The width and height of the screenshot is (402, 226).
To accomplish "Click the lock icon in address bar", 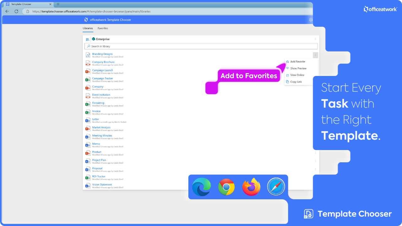I will tap(28, 11).
